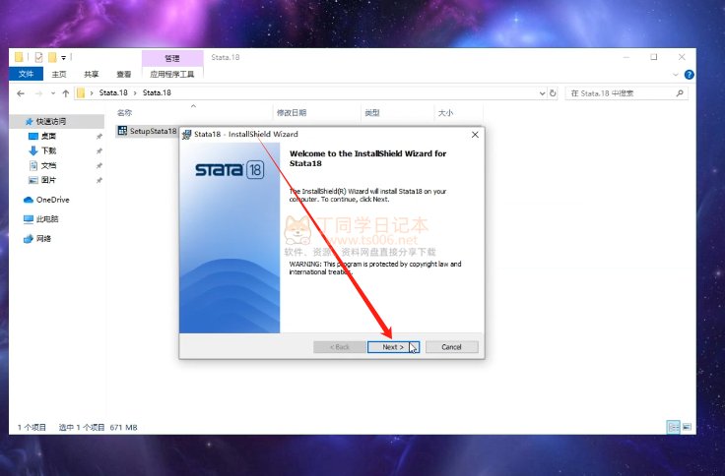Click the pin icon beside 图片

click(99, 181)
